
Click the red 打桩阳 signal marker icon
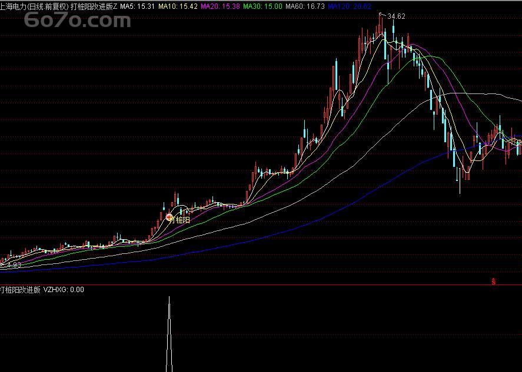168,217
